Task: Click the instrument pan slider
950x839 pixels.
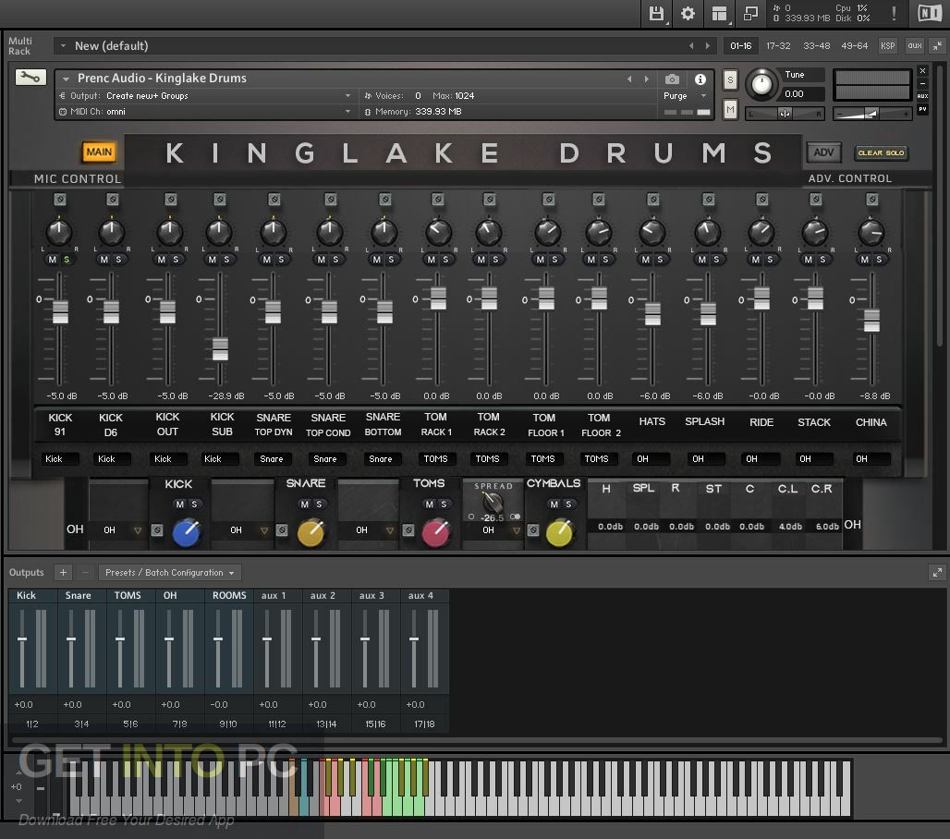Action: click(785, 114)
